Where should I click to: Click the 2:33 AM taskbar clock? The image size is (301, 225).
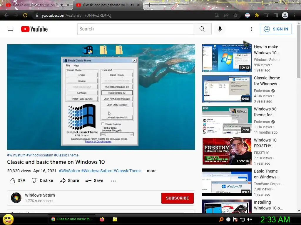[x=275, y=219]
